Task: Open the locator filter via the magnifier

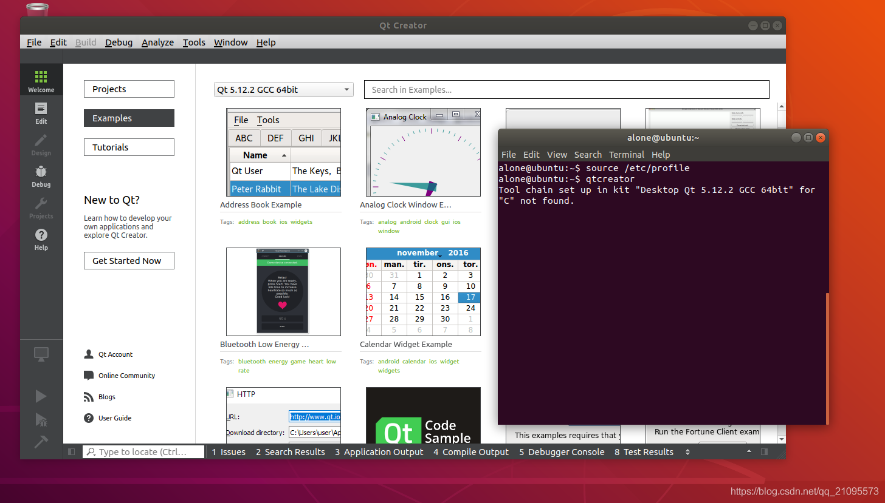Action: click(90, 451)
